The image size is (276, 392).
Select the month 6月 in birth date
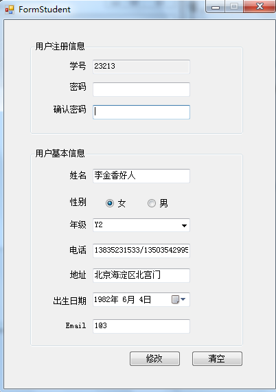point(128,299)
